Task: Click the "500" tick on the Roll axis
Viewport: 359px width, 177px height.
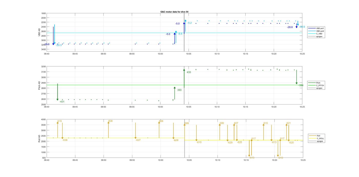Action: [x=44, y=158]
